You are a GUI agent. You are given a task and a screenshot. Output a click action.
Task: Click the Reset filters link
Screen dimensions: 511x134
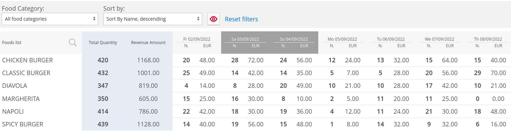[x=241, y=19]
